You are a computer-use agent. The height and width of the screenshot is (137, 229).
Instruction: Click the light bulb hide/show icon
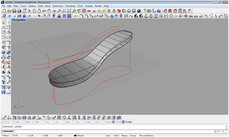[x=109, y=11]
